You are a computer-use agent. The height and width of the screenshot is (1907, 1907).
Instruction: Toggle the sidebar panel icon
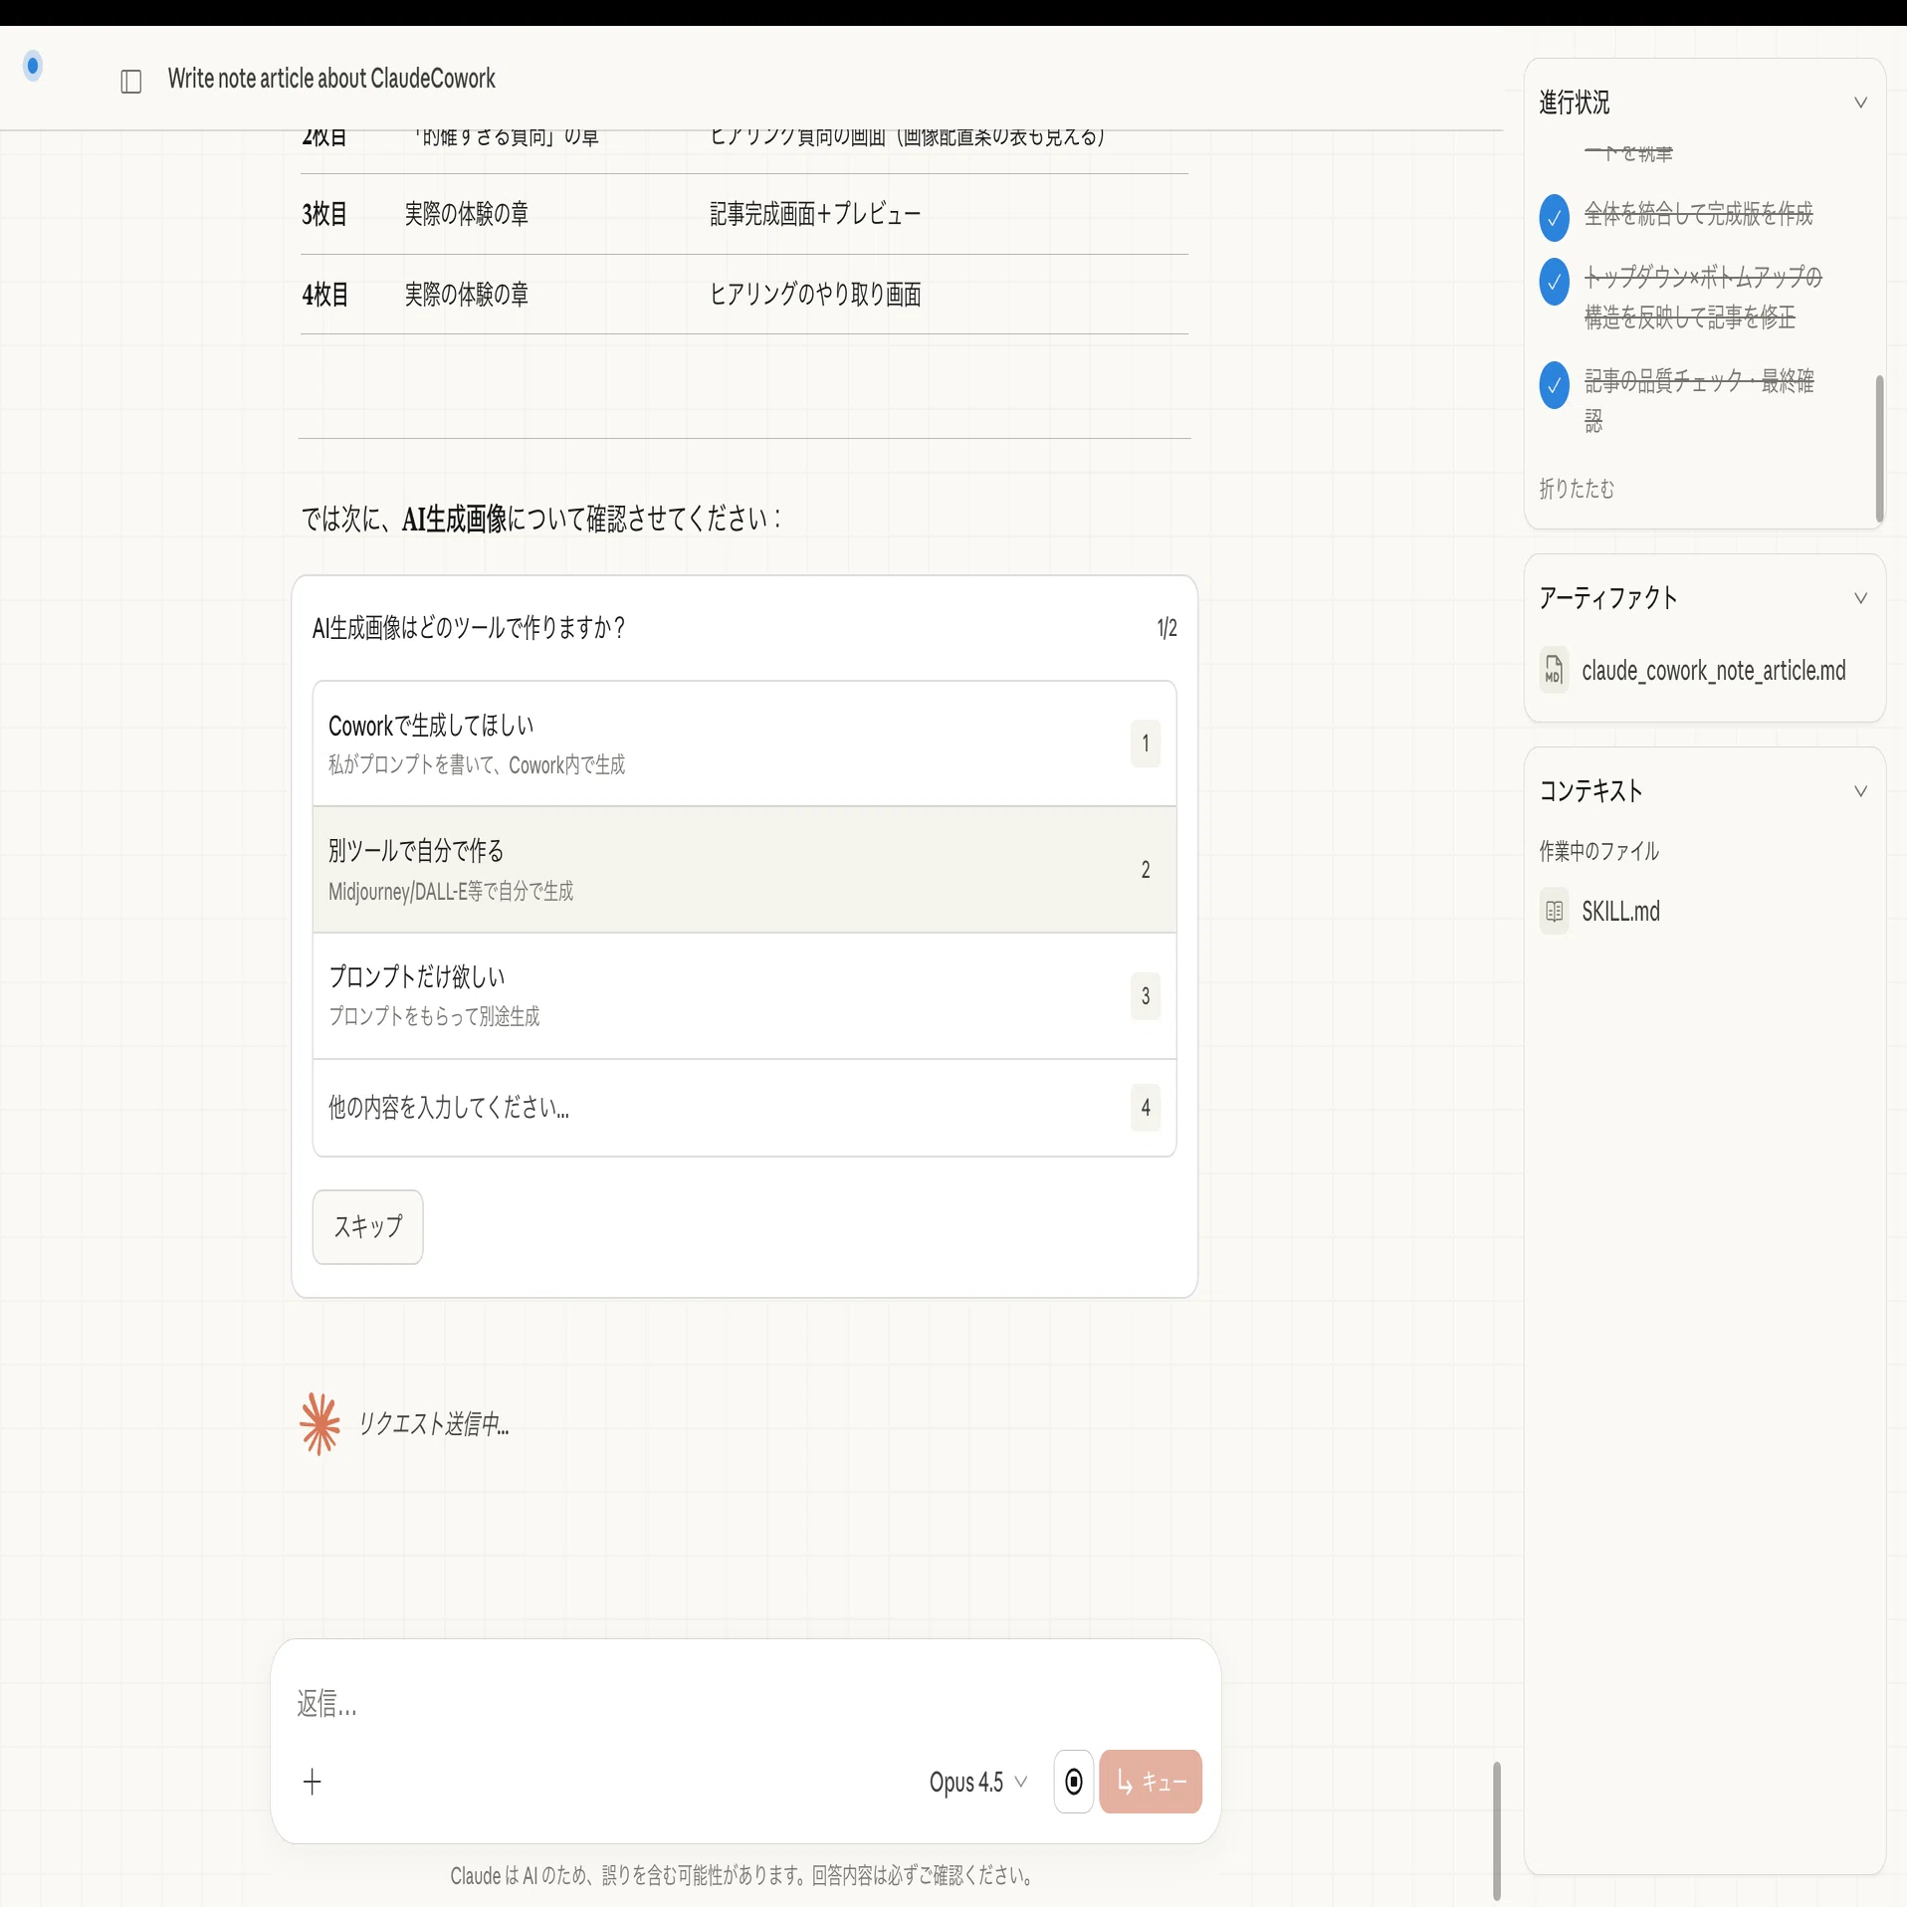click(130, 81)
